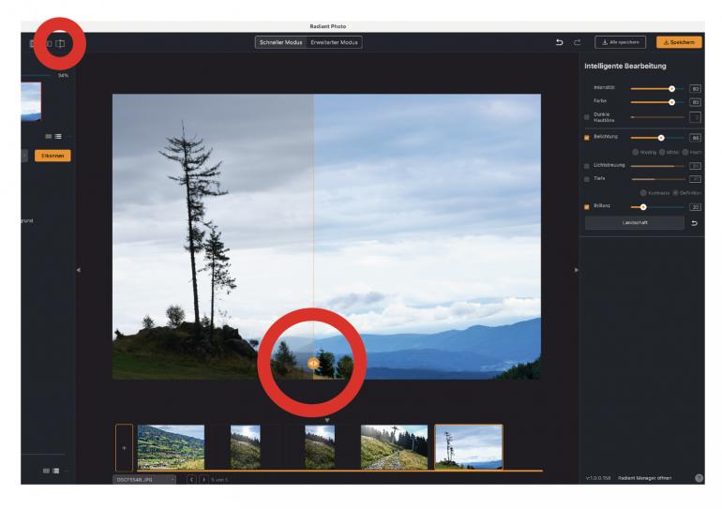Click the version number v.1.0.0.158
722x509 pixels.
point(598,478)
